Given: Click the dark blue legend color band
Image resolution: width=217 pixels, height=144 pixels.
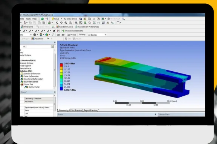Looking at the screenshot, I should point(61,89).
